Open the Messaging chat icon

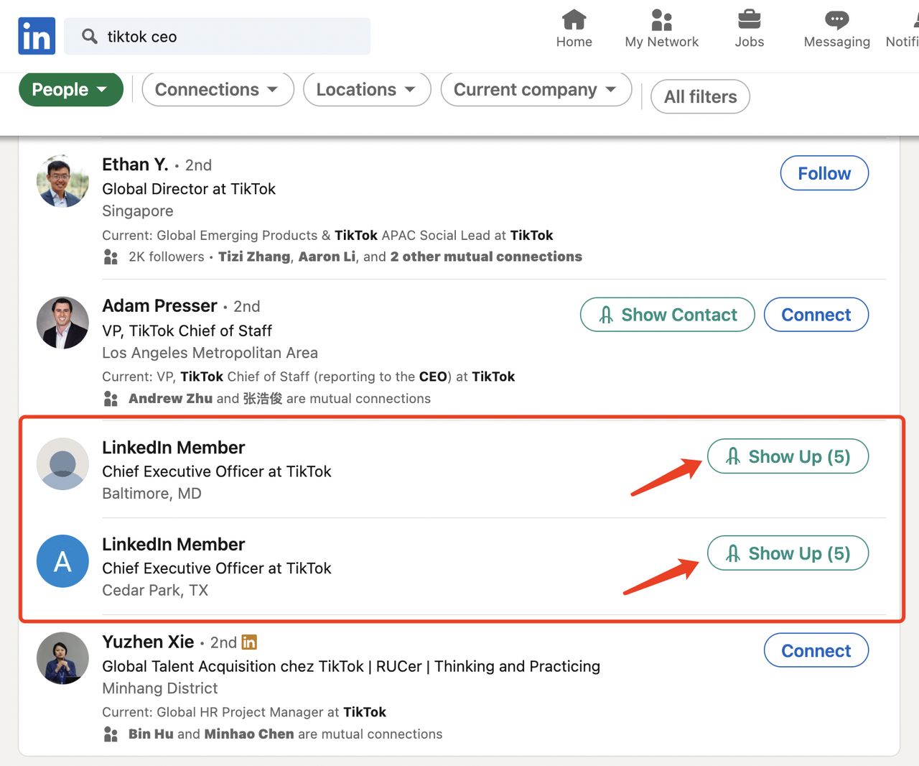[836, 20]
